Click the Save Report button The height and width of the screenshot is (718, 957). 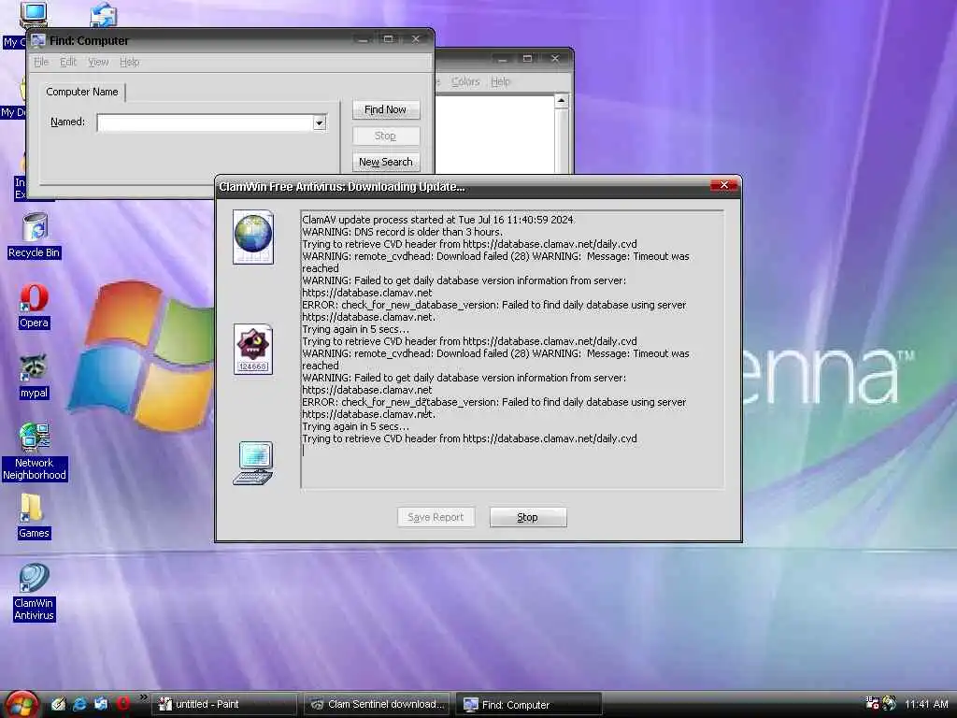pyautogui.click(x=436, y=517)
